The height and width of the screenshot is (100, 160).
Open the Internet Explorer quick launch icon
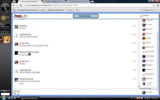tap(15, 98)
